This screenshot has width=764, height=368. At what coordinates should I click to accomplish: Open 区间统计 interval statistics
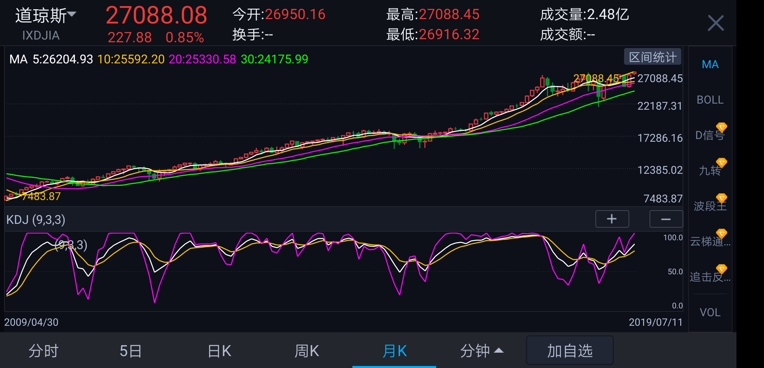point(652,57)
